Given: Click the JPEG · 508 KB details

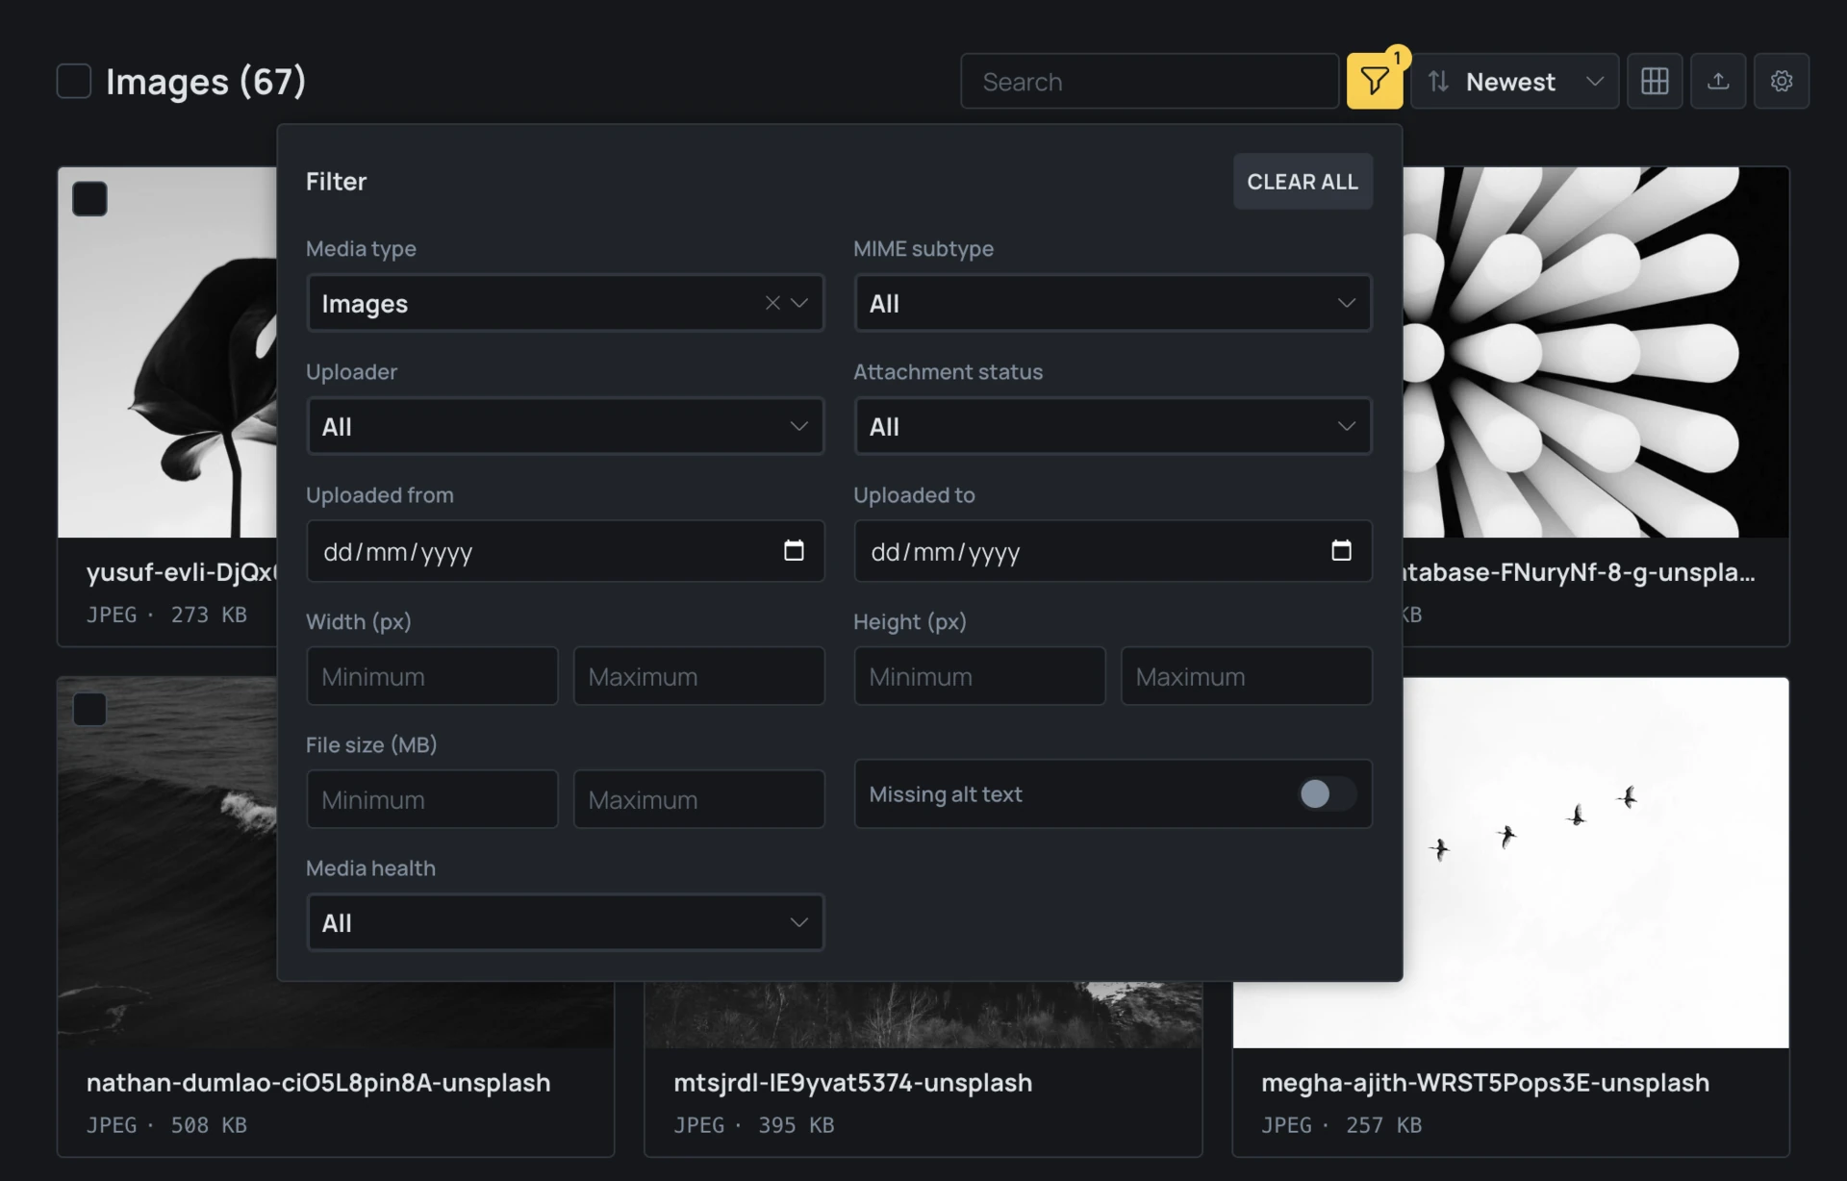Looking at the screenshot, I should pyautogui.click(x=166, y=1124).
